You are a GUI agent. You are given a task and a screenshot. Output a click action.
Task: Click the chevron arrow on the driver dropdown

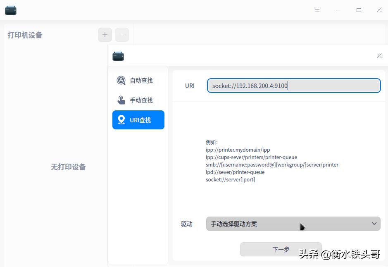(x=374, y=224)
